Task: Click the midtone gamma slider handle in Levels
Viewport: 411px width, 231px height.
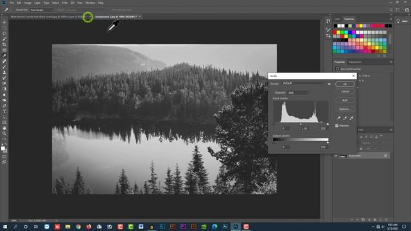Action: tap(301, 124)
